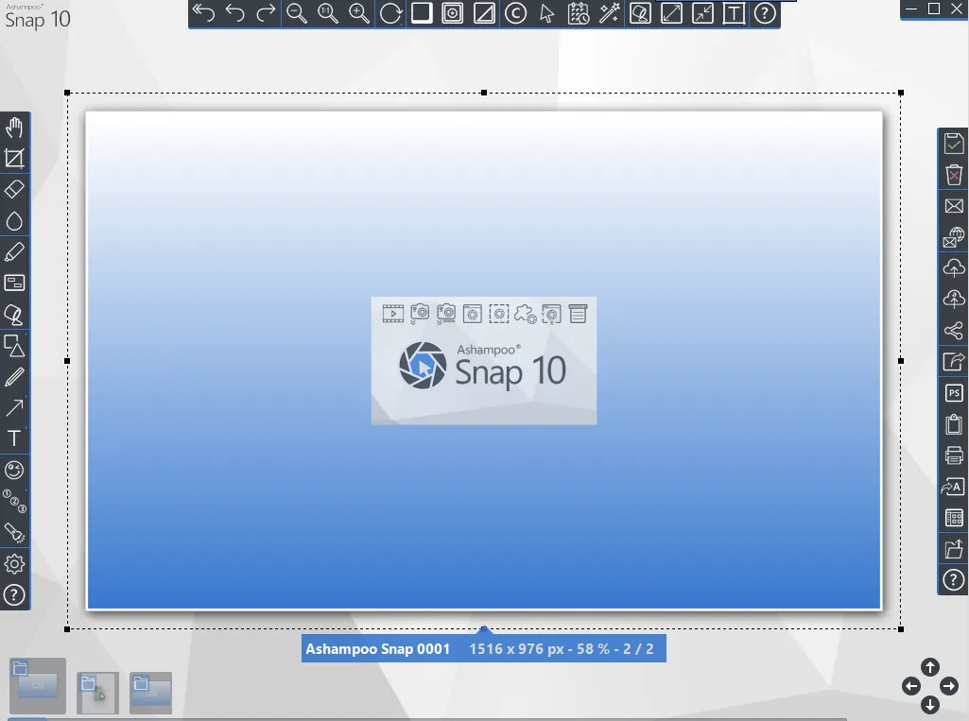Viewport: 969px width, 721px height.
Task: Apply the magic wand auto-enhance tool
Action: coord(610,13)
